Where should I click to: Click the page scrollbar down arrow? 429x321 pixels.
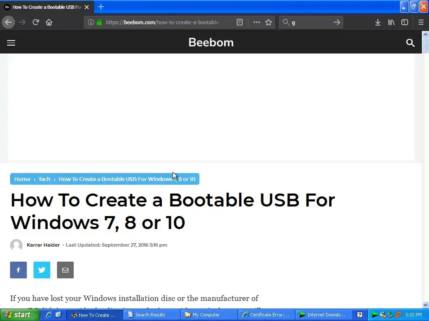click(x=425, y=305)
